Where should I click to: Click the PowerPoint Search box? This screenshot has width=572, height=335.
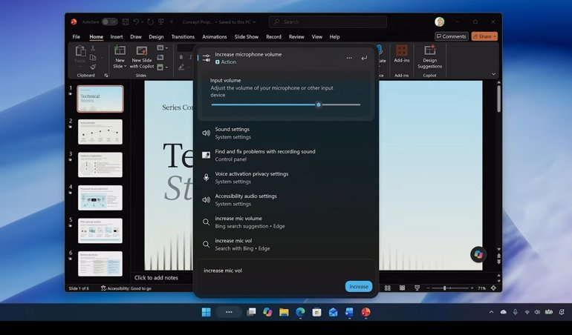[x=328, y=21]
